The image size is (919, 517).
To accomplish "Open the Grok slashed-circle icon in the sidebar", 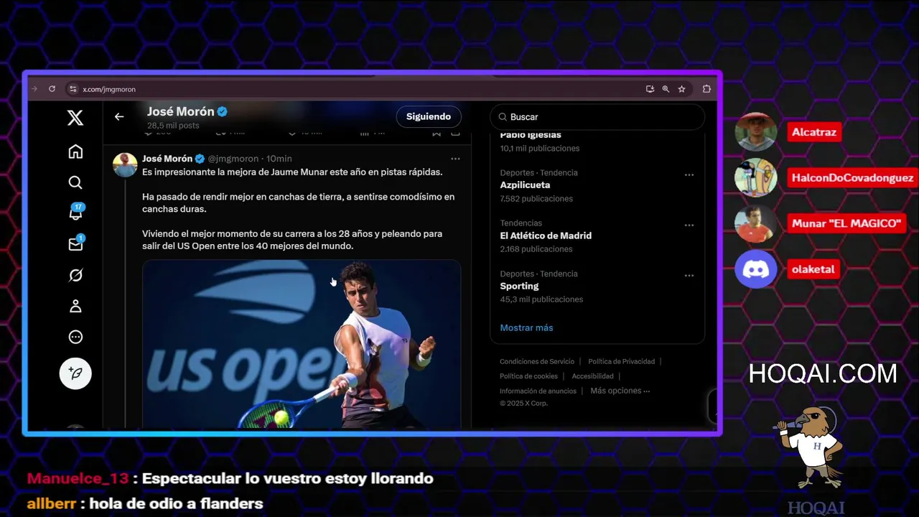I will pyautogui.click(x=75, y=275).
